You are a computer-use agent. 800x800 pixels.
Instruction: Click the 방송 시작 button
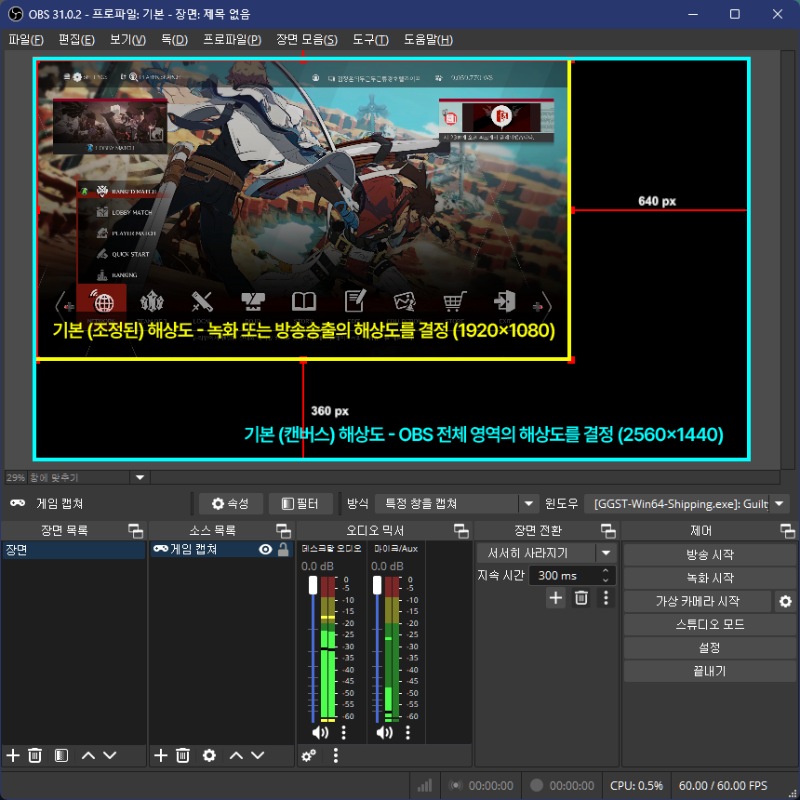(x=710, y=554)
